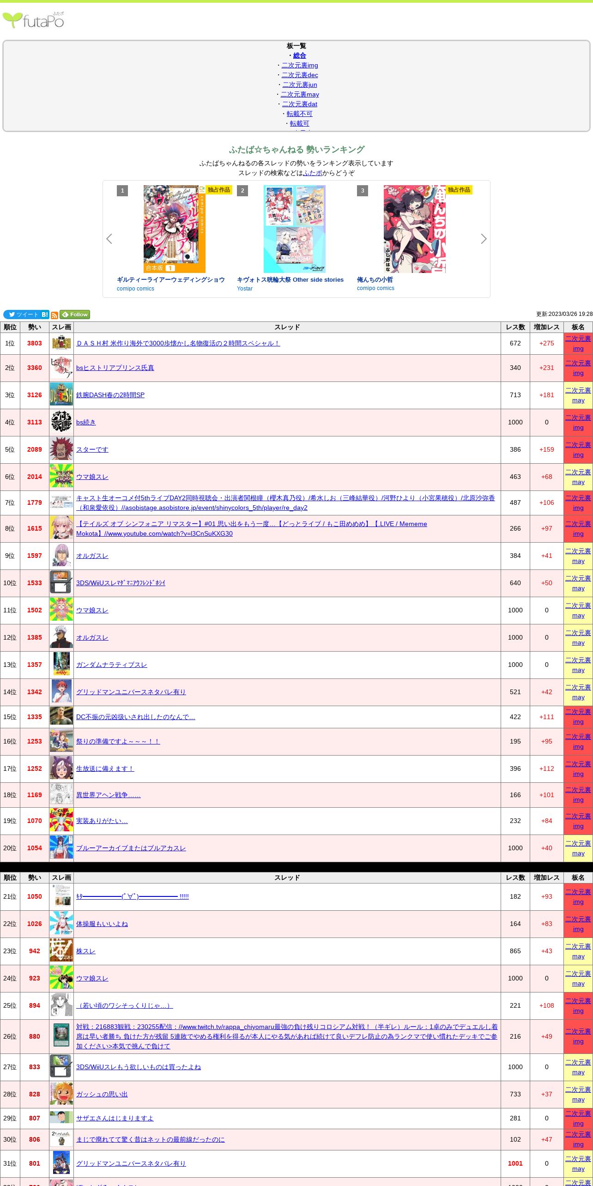Open thread 異世界アヘン戦争……

(x=109, y=795)
